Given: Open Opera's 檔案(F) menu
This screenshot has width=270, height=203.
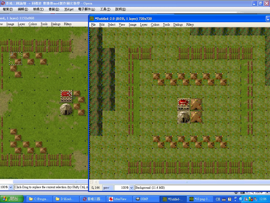Looking at the screenshot, I should pos(8,9).
